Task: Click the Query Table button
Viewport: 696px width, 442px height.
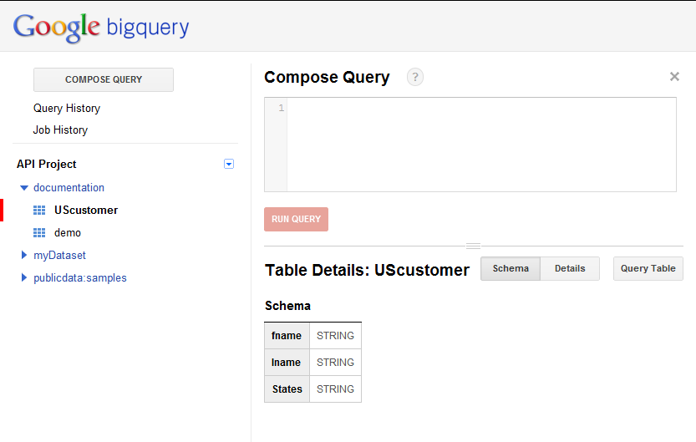Action: point(648,268)
